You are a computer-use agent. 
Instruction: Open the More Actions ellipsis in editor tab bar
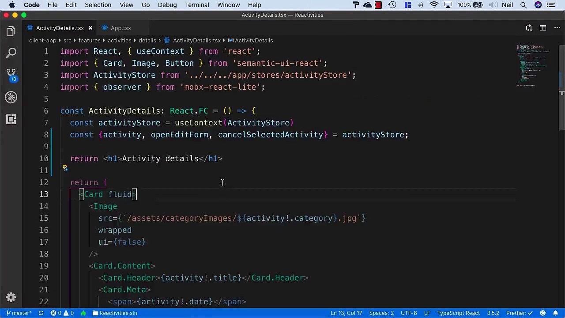point(557,28)
